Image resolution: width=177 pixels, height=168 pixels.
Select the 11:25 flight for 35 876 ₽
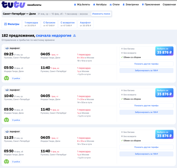[164, 134]
